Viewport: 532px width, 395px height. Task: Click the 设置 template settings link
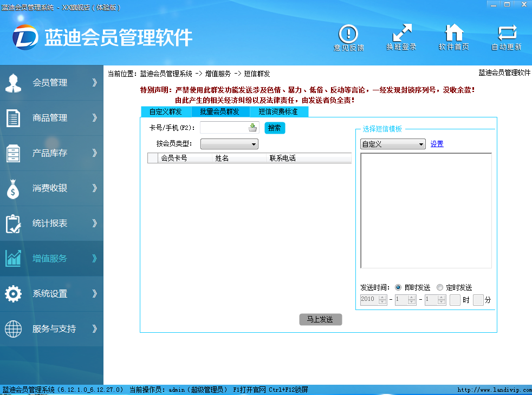[437, 144]
